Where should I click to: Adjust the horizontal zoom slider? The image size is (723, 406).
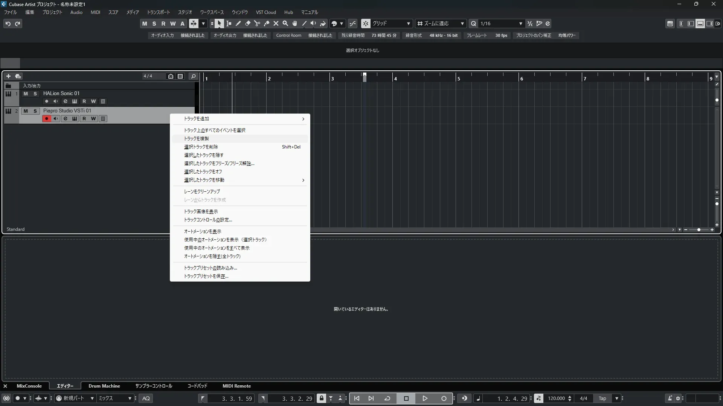point(699,230)
